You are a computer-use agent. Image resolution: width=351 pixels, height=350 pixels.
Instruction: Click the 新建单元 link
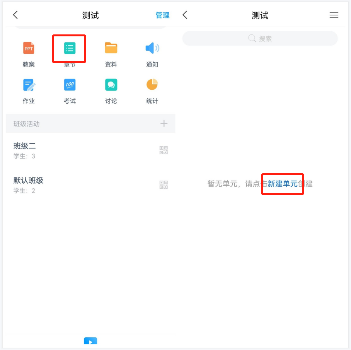(x=283, y=184)
